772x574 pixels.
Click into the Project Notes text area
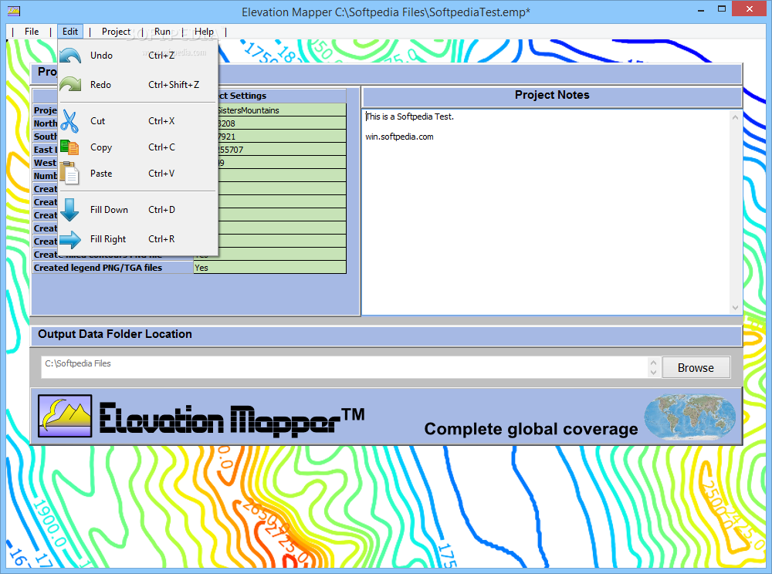[547, 212]
